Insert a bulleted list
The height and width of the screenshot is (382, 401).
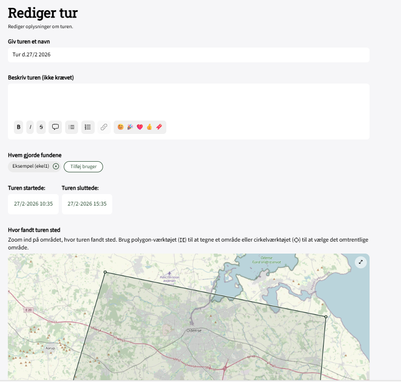[x=72, y=127]
